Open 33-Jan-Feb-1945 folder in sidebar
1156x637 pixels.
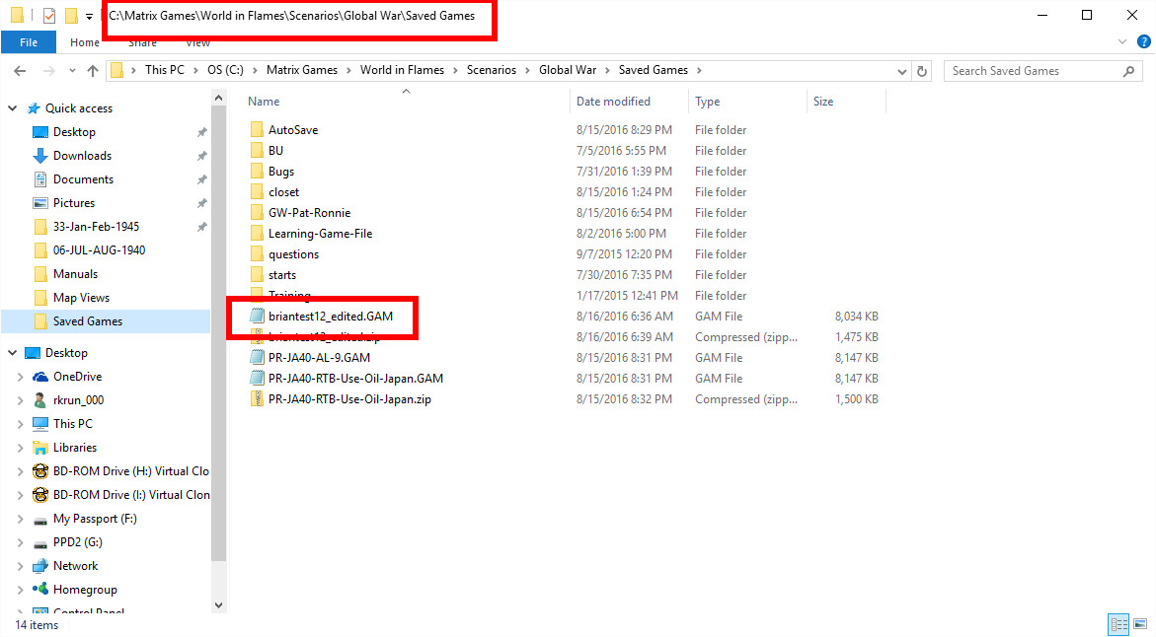pos(96,226)
